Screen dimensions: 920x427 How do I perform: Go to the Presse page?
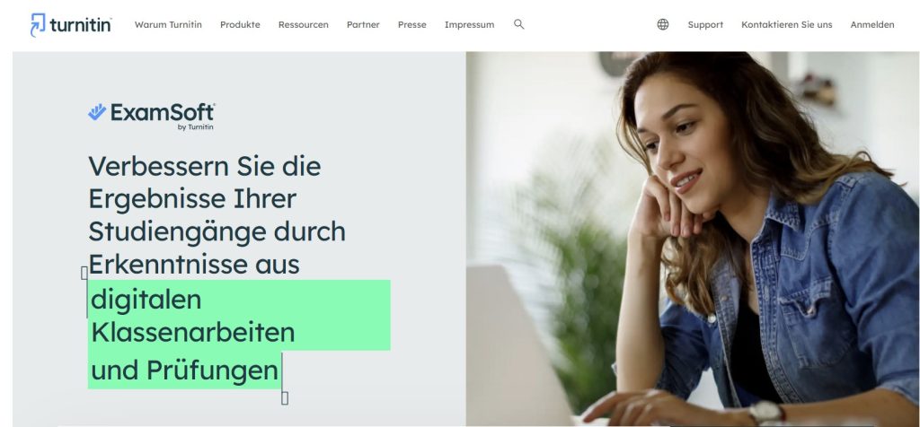coord(411,24)
